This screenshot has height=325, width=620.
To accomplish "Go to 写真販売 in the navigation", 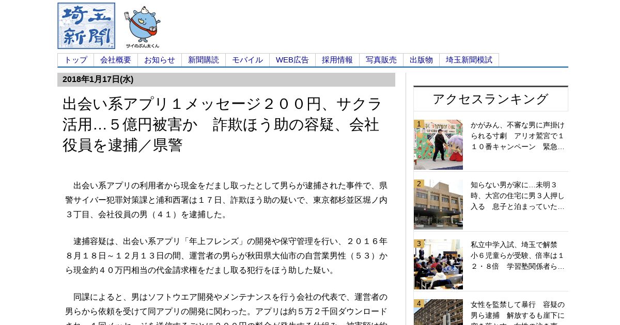I will tap(381, 60).
